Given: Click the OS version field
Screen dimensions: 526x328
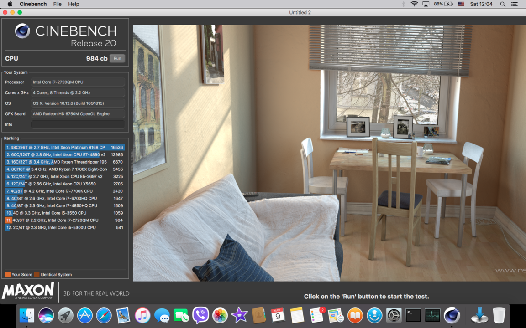Looking at the screenshot, I should coord(78,103).
